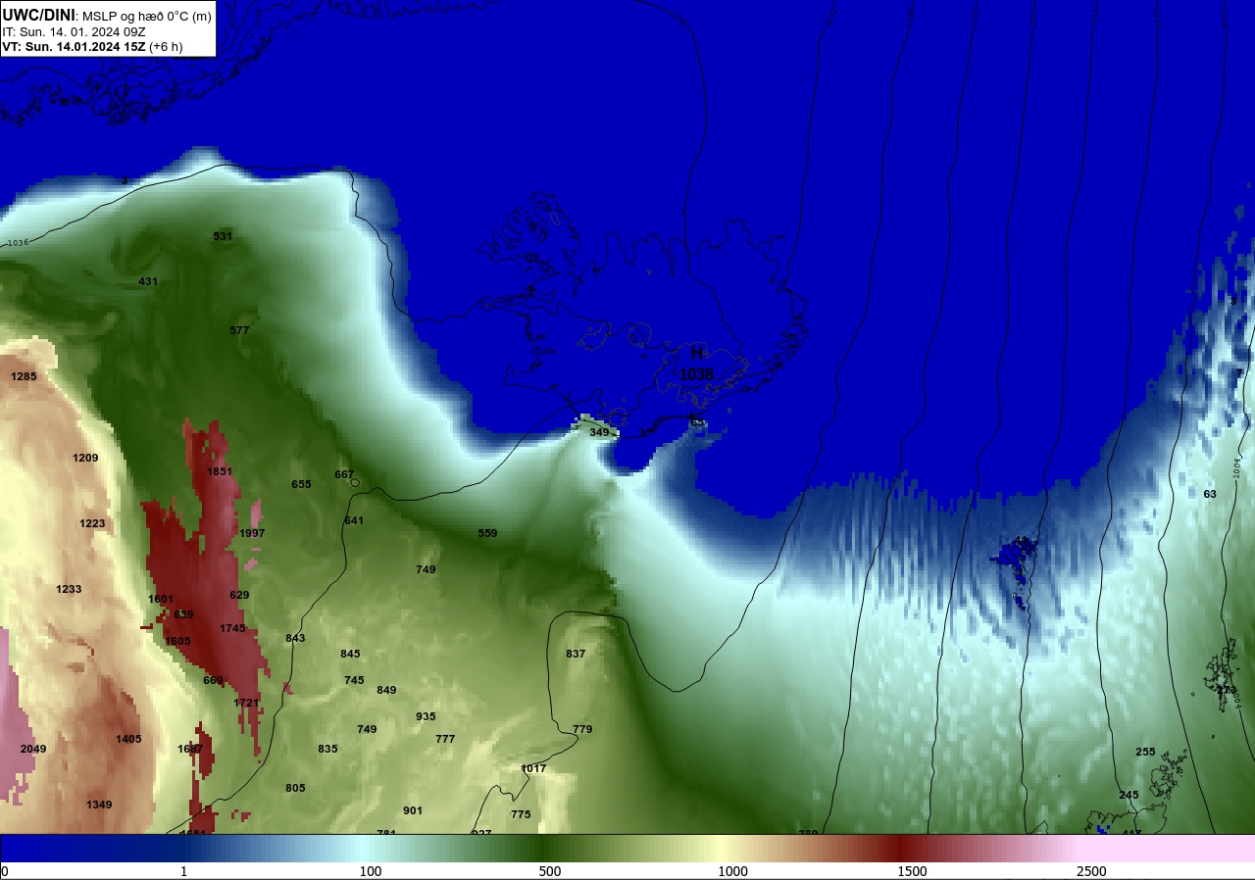The height and width of the screenshot is (880, 1255).
Task: Click the '(+6 h)' forecast offset text
Action: click(166, 46)
